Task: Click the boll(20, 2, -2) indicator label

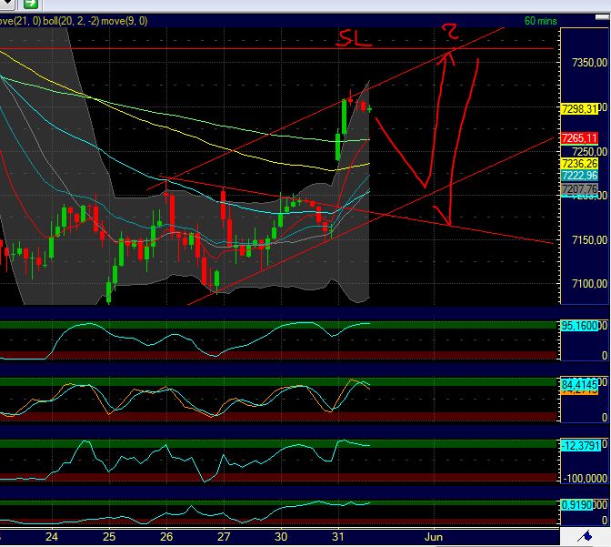Action: click(68, 20)
